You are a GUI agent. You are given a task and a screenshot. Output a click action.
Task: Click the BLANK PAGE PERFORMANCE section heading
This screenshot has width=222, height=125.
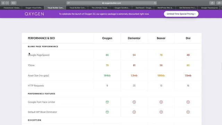pyautogui.click(x=43, y=47)
